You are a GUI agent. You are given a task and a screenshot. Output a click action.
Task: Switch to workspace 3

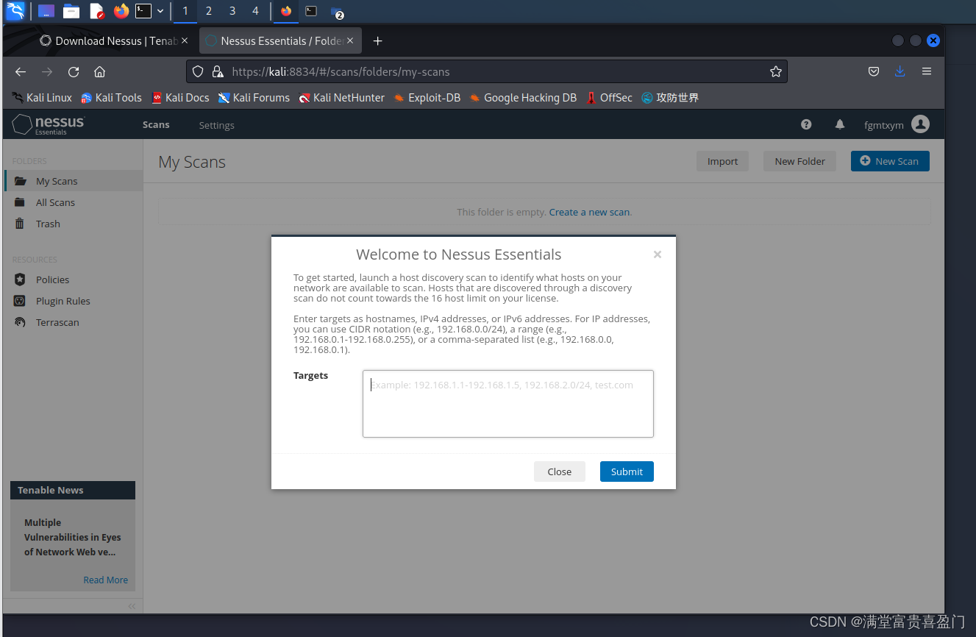(232, 11)
